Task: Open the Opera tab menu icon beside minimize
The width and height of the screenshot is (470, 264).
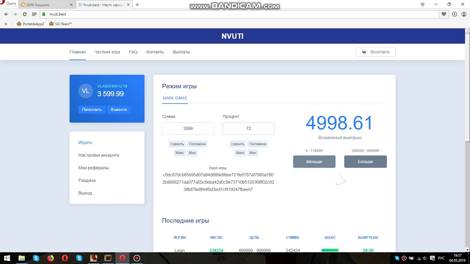Action: (423, 4)
